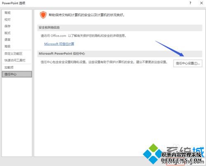Open the 版式 category
Image resolution: width=206 pixels, height=166 pixels.
pos(7,33)
